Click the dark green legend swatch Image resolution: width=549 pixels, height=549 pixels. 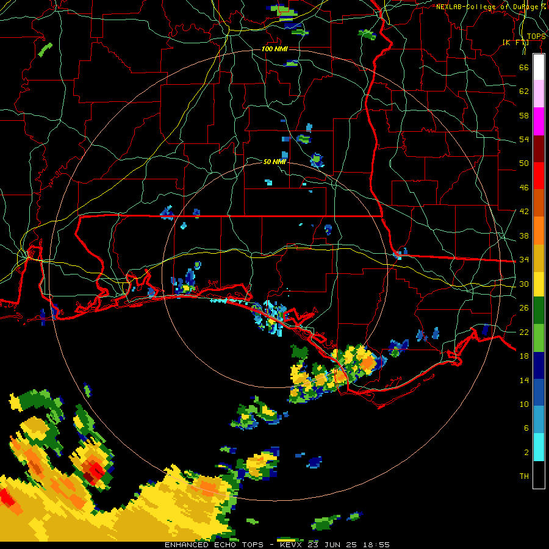pyautogui.click(x=539, y=310)
